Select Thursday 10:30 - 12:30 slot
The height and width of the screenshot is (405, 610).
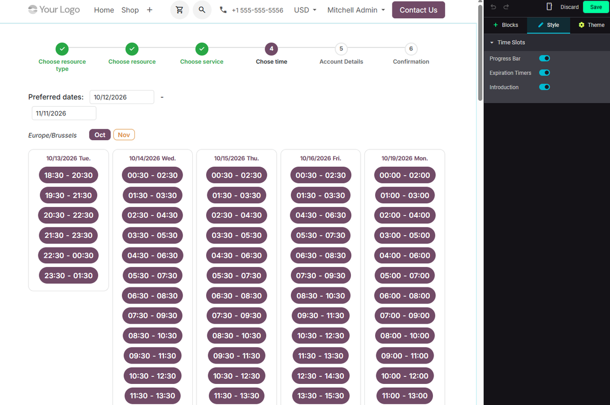coord(236,376)
